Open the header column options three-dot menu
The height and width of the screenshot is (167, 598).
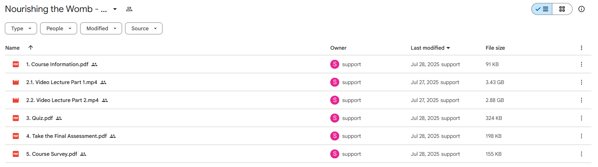tap(582, 48)
